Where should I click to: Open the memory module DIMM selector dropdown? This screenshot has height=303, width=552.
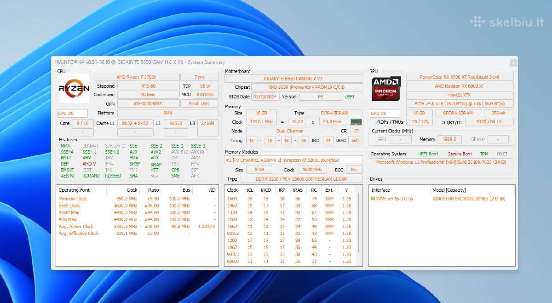[293, 160]
